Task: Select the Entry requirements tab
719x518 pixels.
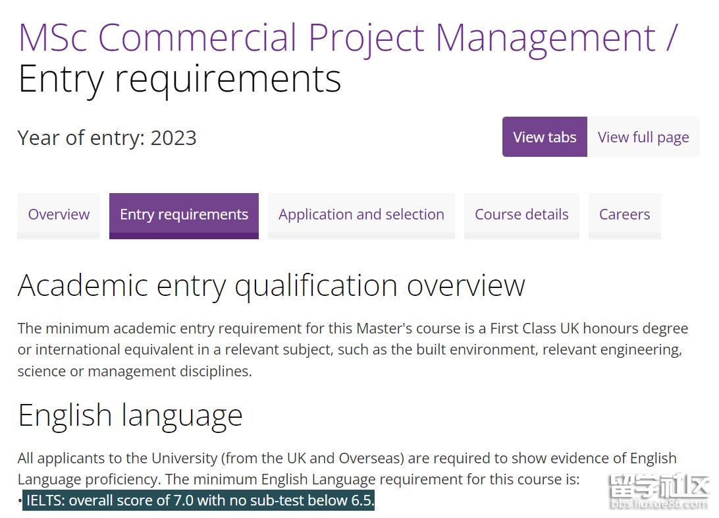Action: (184, 215)
